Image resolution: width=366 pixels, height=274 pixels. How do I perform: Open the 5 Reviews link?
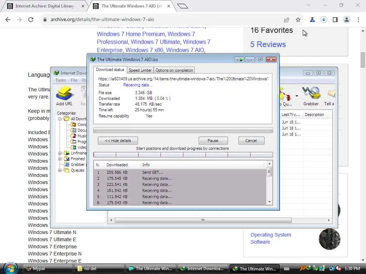click(x=268, y=44)
